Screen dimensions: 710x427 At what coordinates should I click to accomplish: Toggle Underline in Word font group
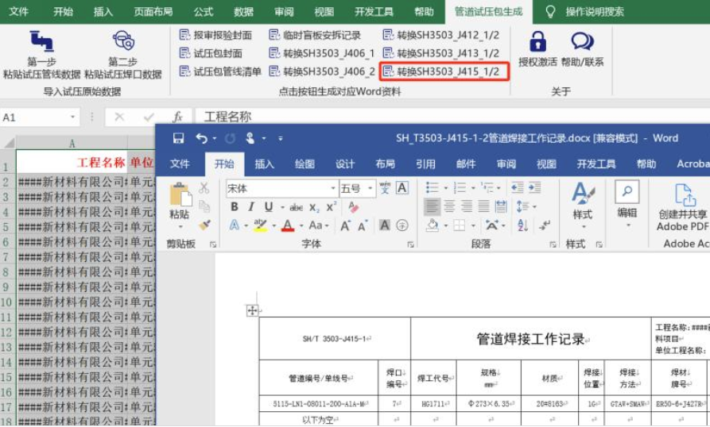[269, 207]
